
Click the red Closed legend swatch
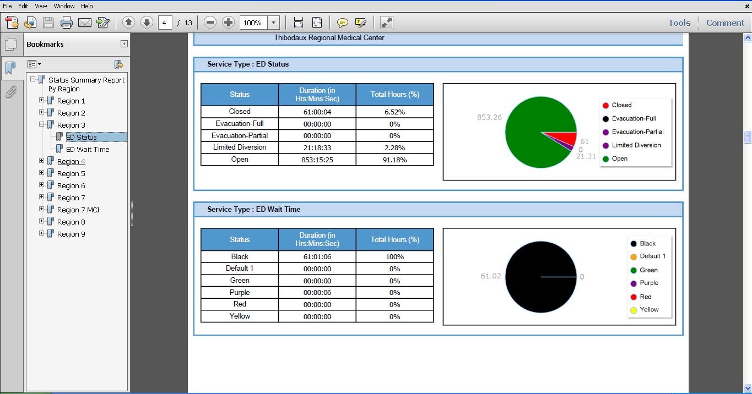pos(605,105)
